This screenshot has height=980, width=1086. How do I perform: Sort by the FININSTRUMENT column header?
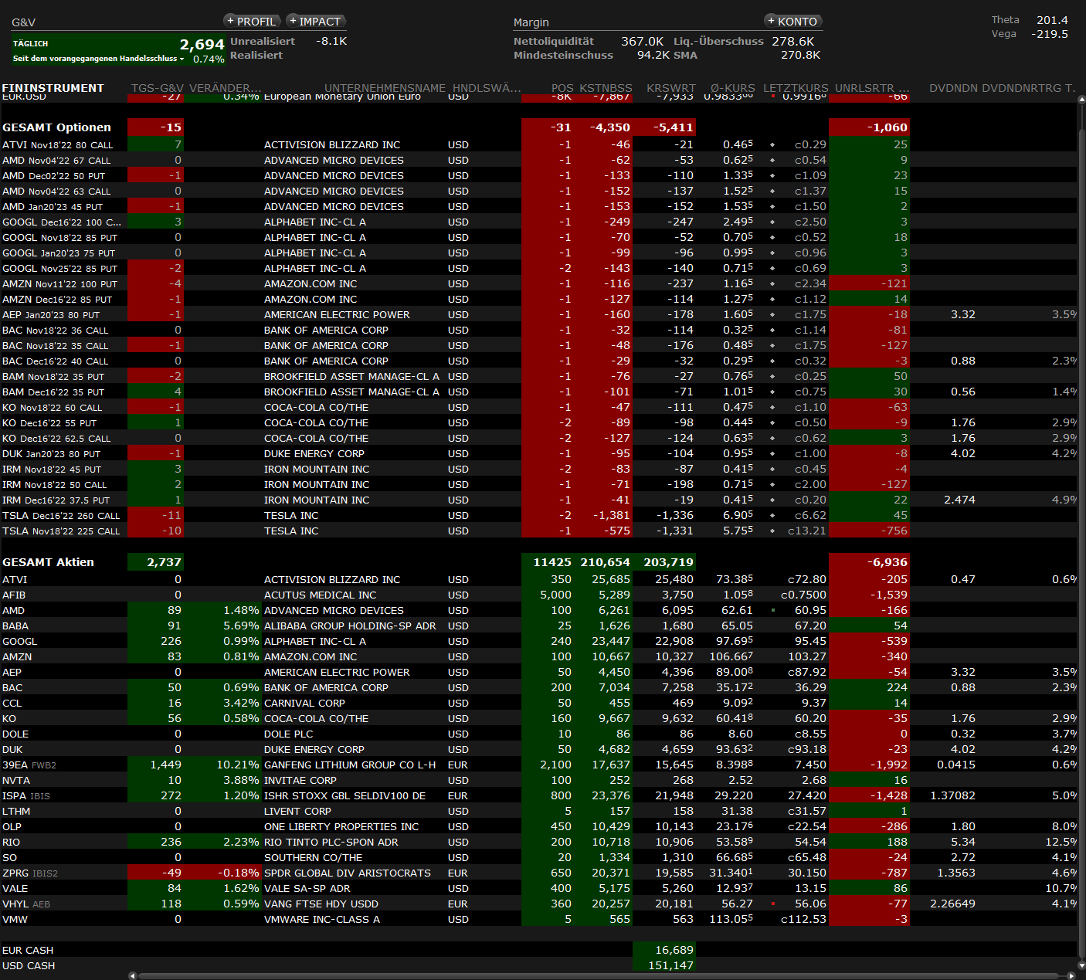[x=53, y=88]
